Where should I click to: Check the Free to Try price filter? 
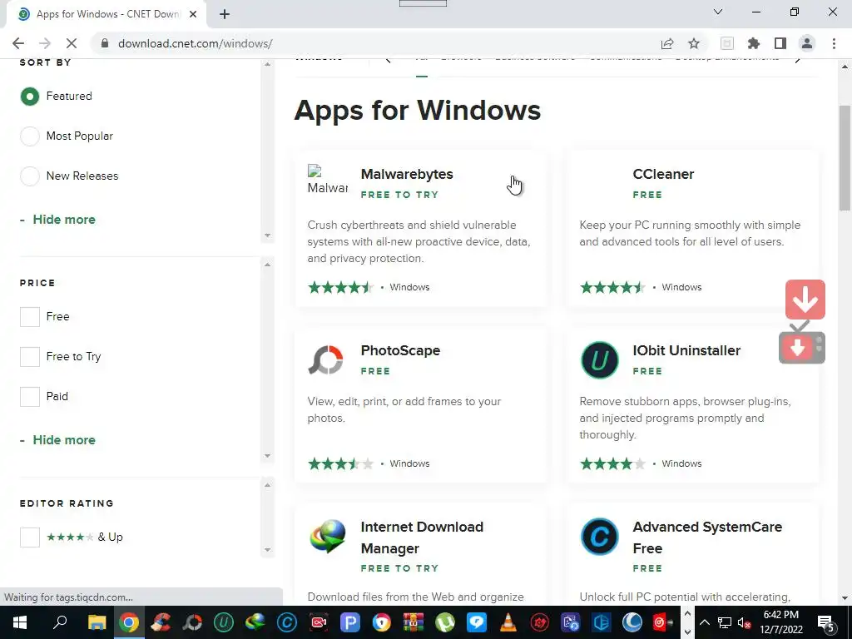pos(30,357)
